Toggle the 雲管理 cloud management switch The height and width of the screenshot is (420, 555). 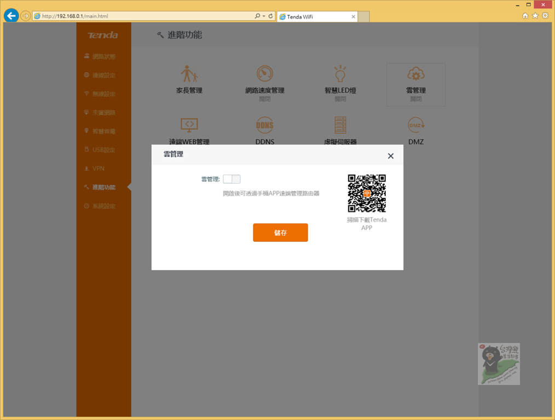(232, 179)
